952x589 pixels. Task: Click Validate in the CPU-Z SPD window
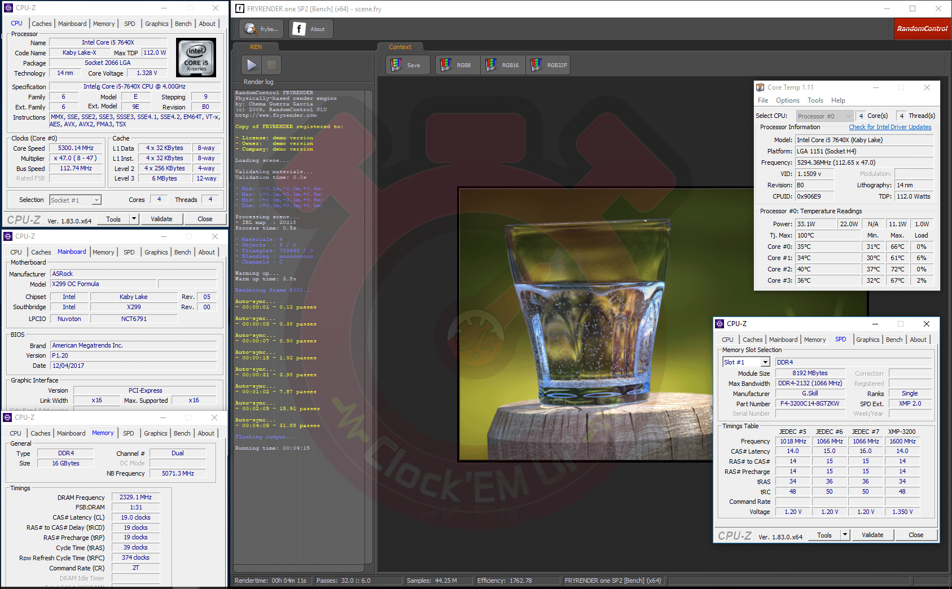(x=872, y=535)
